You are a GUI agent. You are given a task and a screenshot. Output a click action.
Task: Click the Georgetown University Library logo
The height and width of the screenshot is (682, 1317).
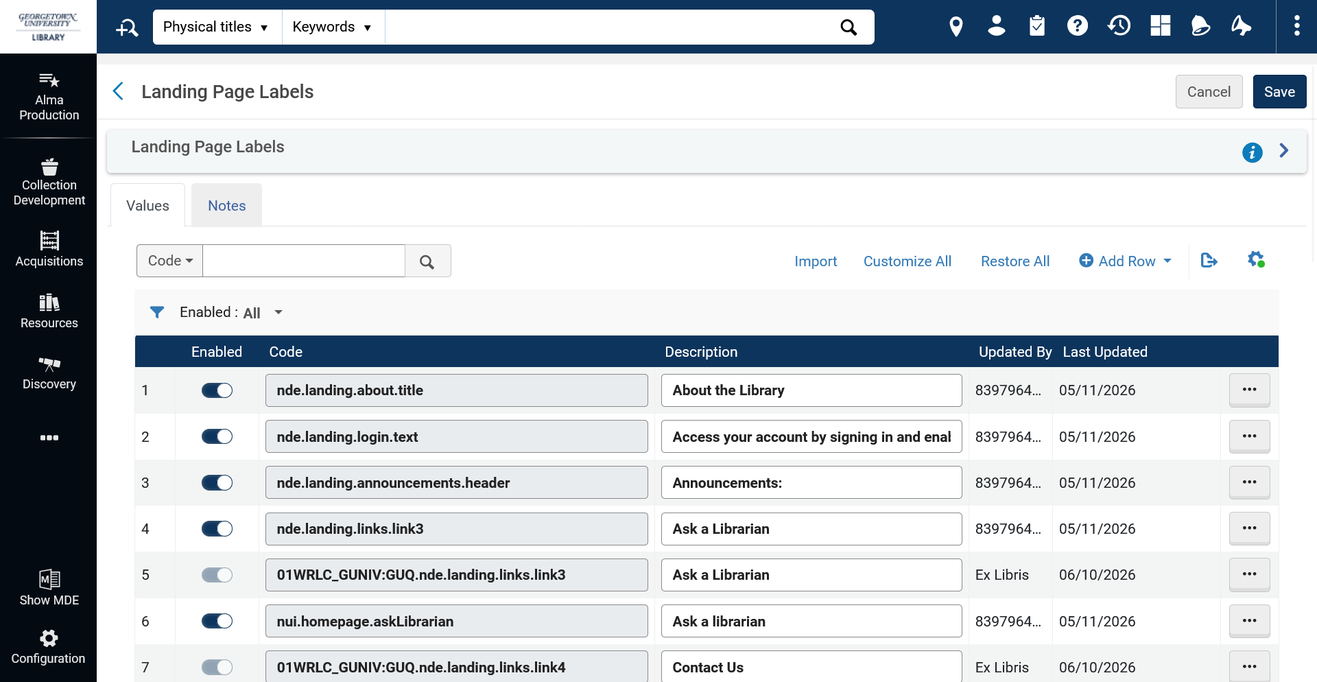(48, 27)
